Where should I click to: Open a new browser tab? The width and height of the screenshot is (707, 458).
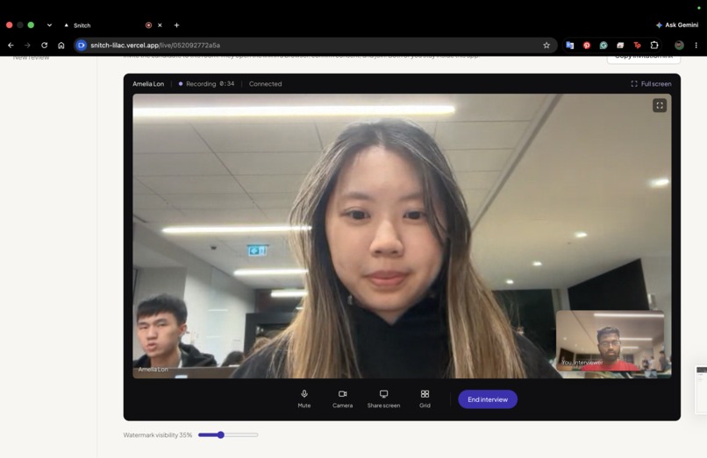[177, 25]
